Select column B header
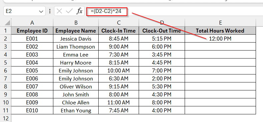Screen dimensions: 263x122 click(x=76, y=23)
